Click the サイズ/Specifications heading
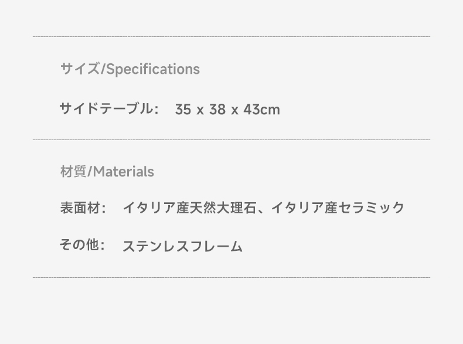Screen dimensions: 463x344 coord(130,69)
